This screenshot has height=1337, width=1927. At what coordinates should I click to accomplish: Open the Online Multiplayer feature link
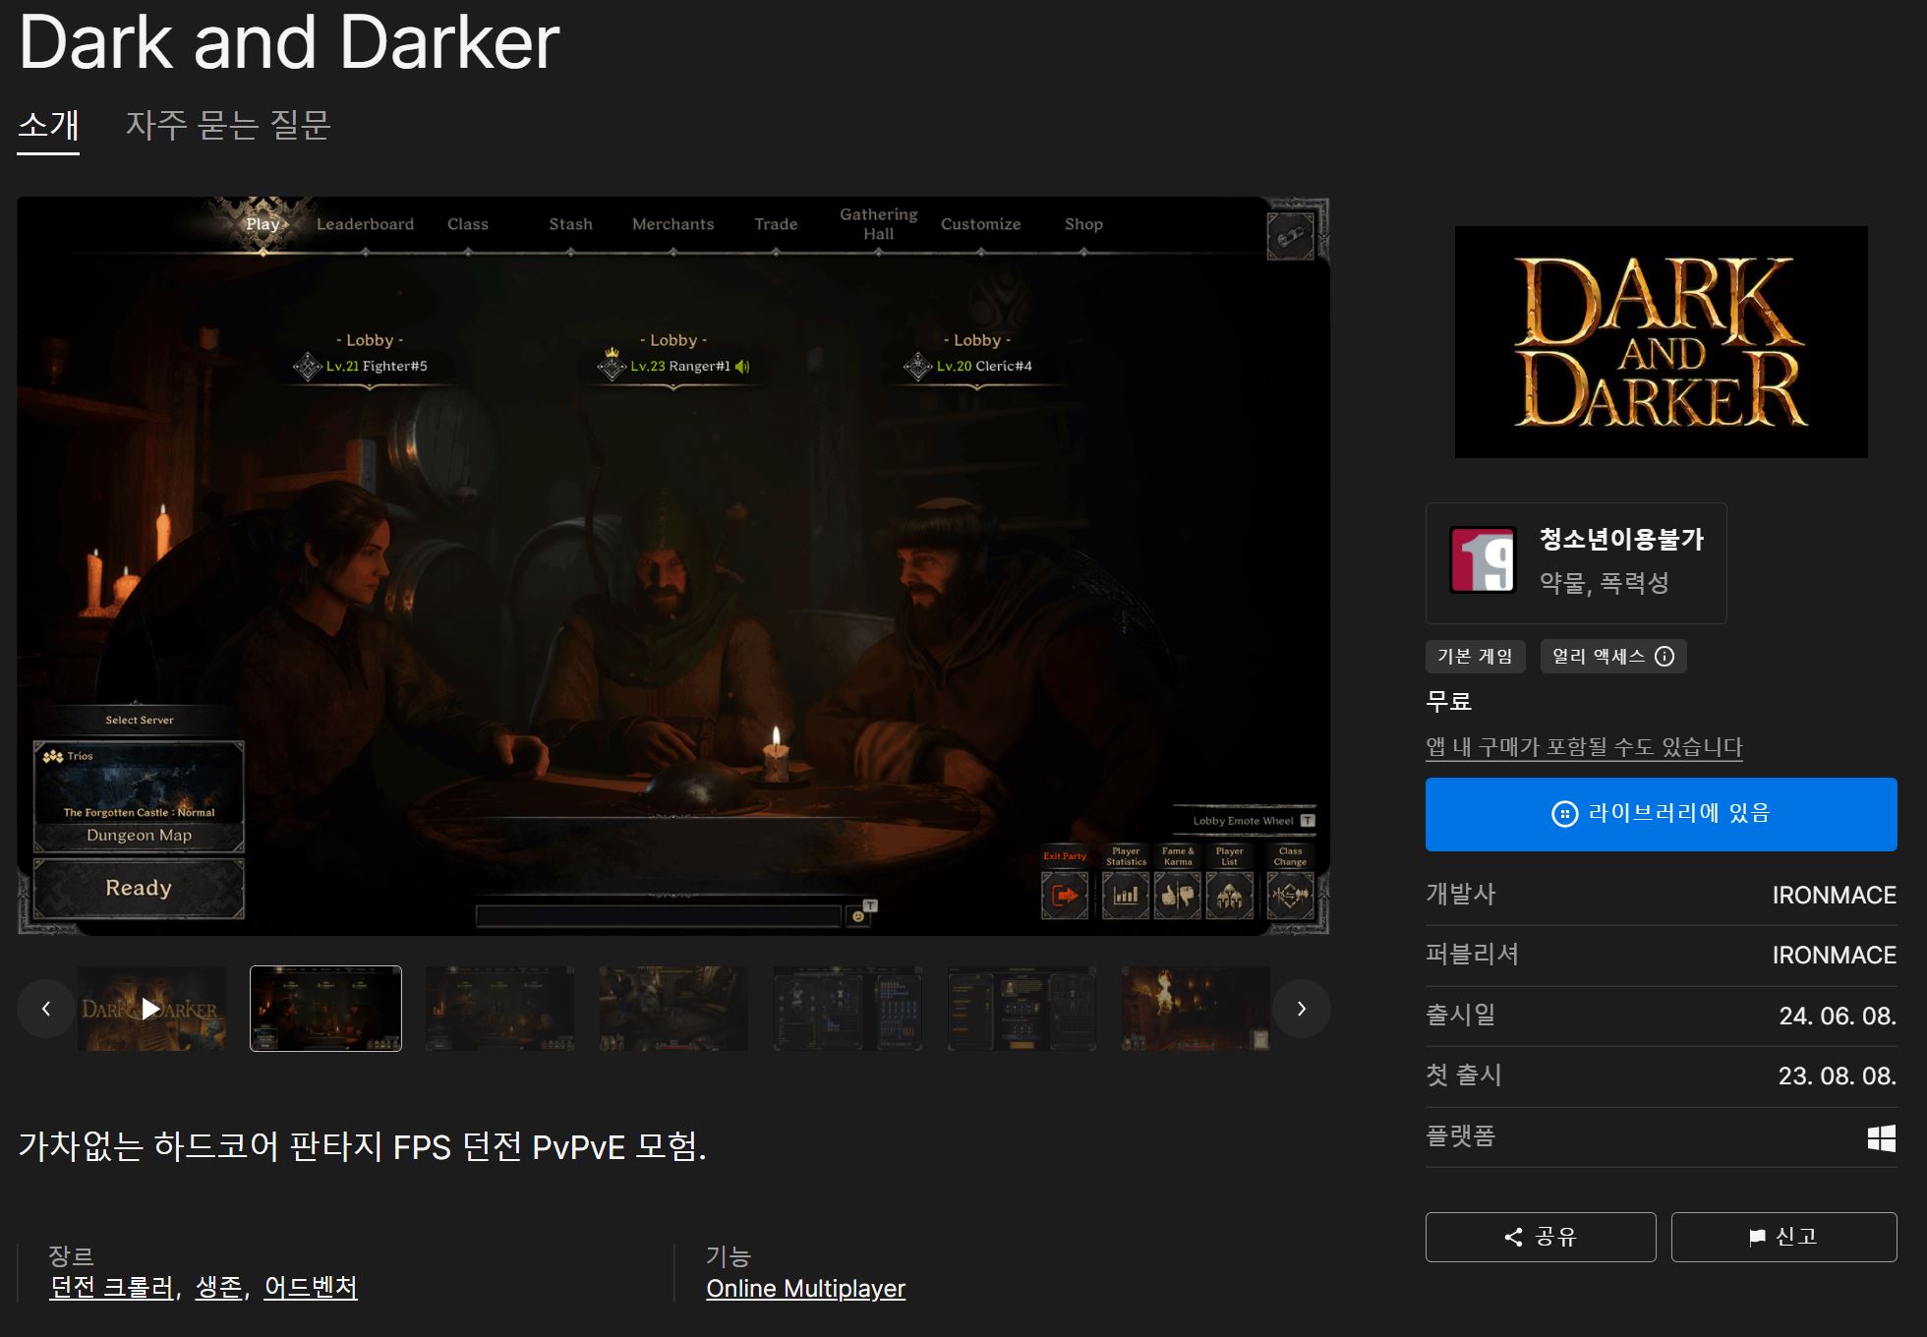tap(805, 1289)
